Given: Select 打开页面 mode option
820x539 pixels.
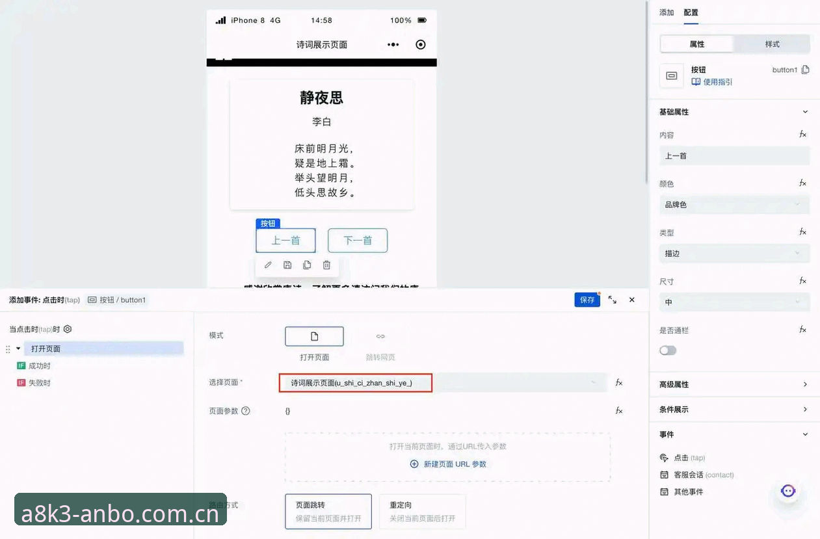Looking at the screenshot, I should pos(314,336).
